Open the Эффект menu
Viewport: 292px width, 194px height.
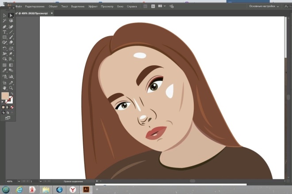pyautogui.click(x=93, y=7)
